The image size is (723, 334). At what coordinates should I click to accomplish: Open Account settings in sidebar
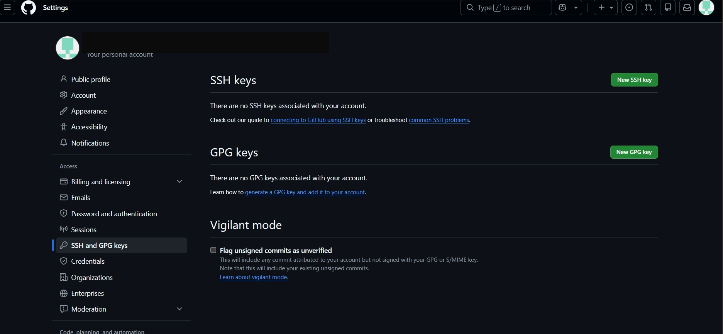coord(122,95)
